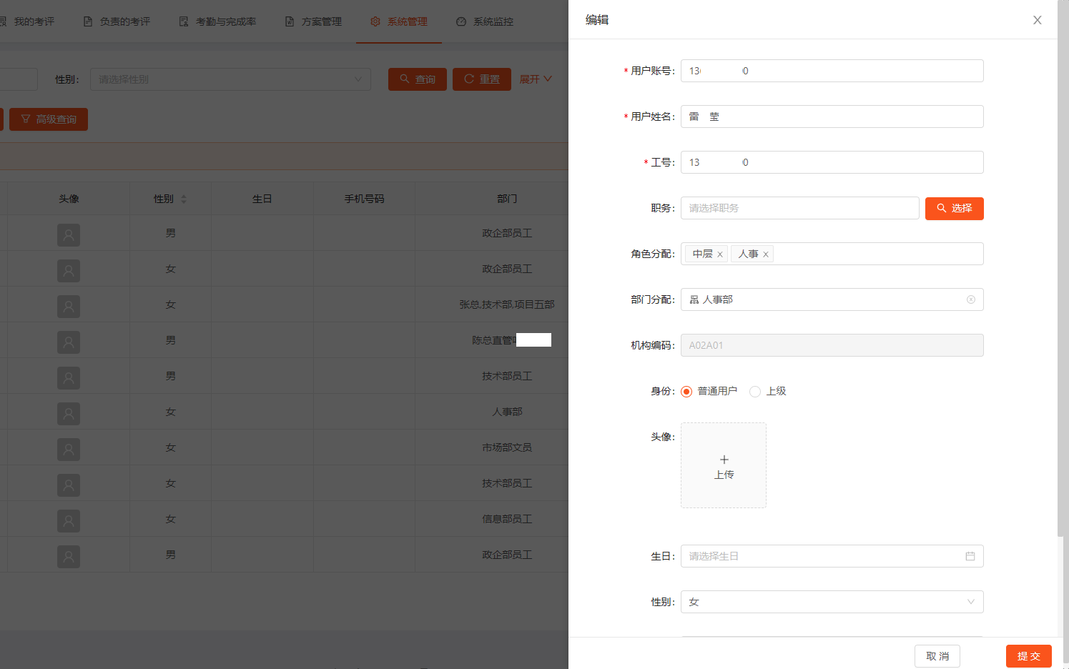Screen dimensions: 1069x669
Task: Switch to the 系统监控 tab
Action: [x=485, y=21]
